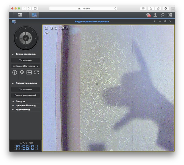
Task: Tilt camera up with PTZ arrow
Action: 26,29
